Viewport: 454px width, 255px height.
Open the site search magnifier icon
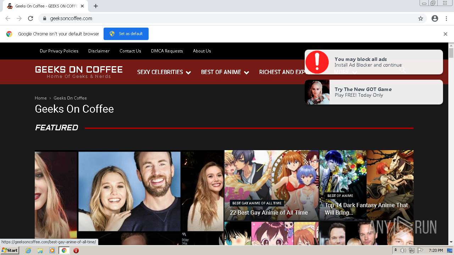pos(403,70)
